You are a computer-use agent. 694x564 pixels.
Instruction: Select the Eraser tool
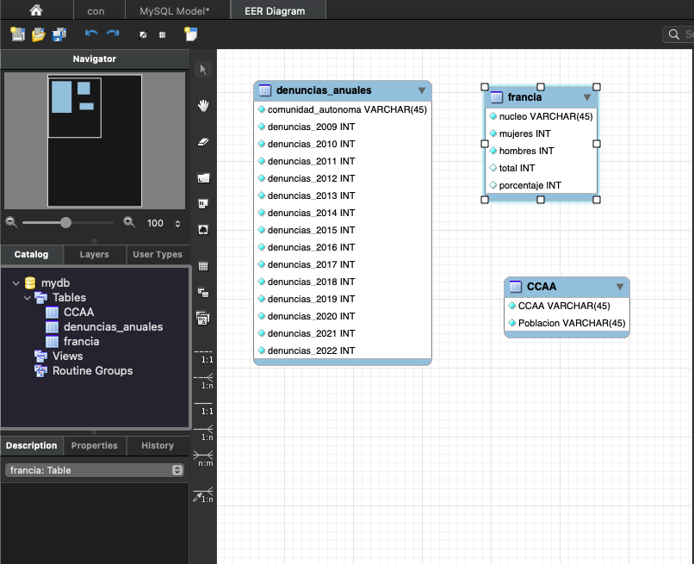203,142
